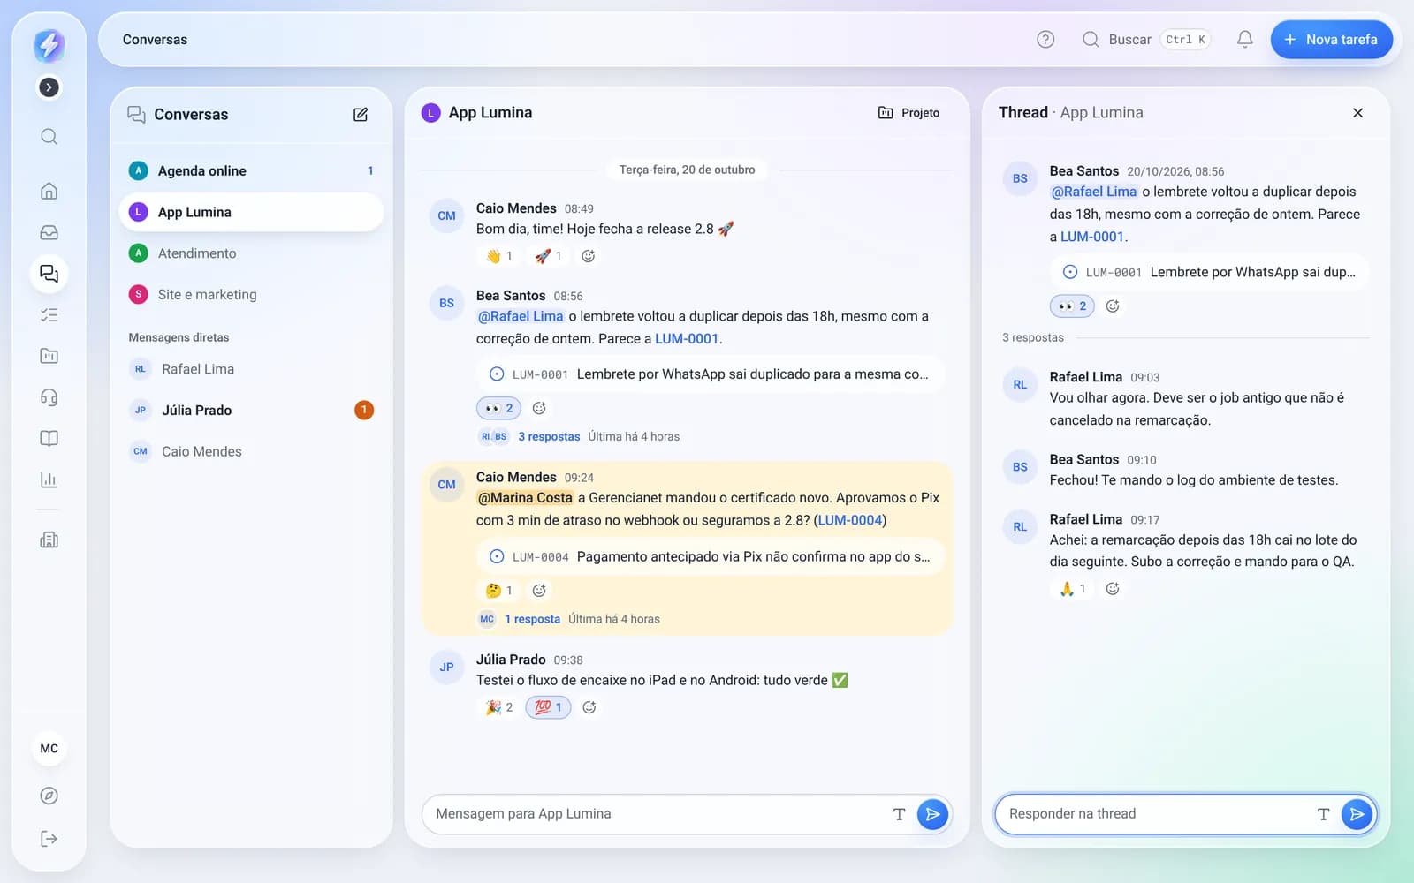This screenshot has width=1414, height=883.
Task: Open the LUM-0001 task card in channel
Action: point(711,374)
